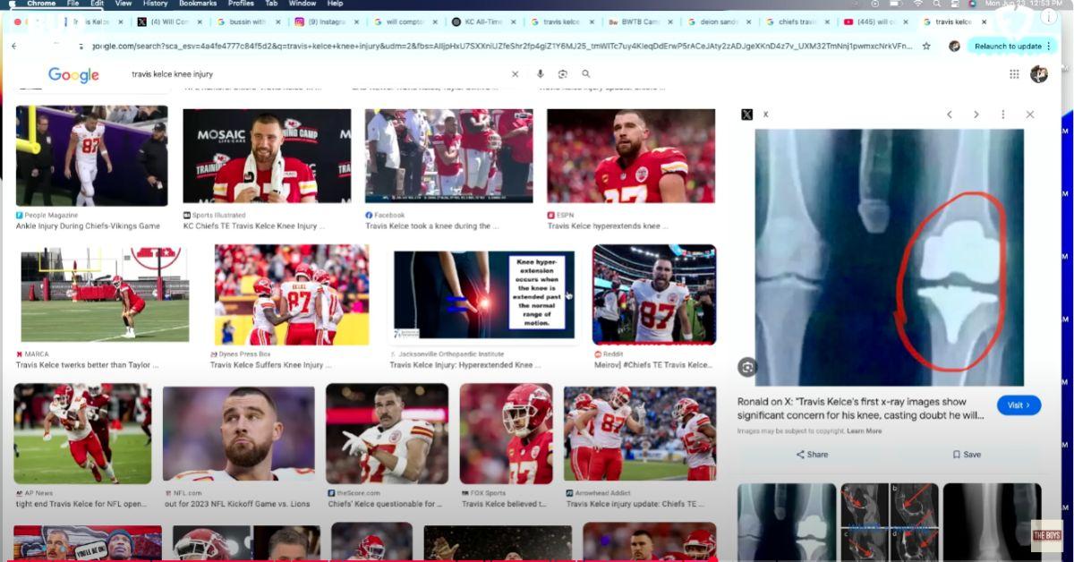Viewport: 1074px width, 562px height.
Task: Open search by image lens icon
Action: [562, 74]
